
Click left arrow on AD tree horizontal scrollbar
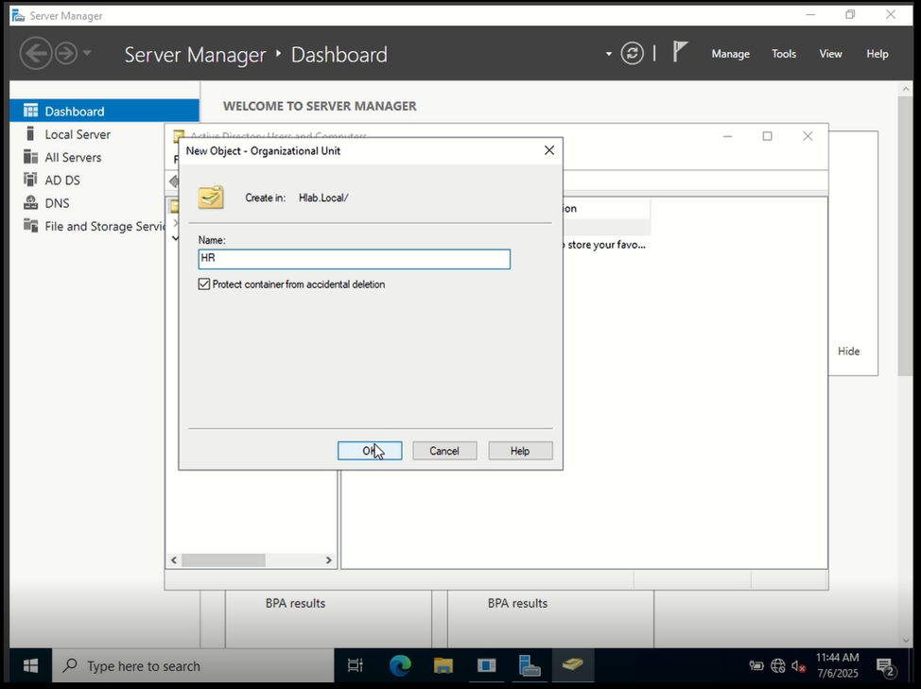174,560
